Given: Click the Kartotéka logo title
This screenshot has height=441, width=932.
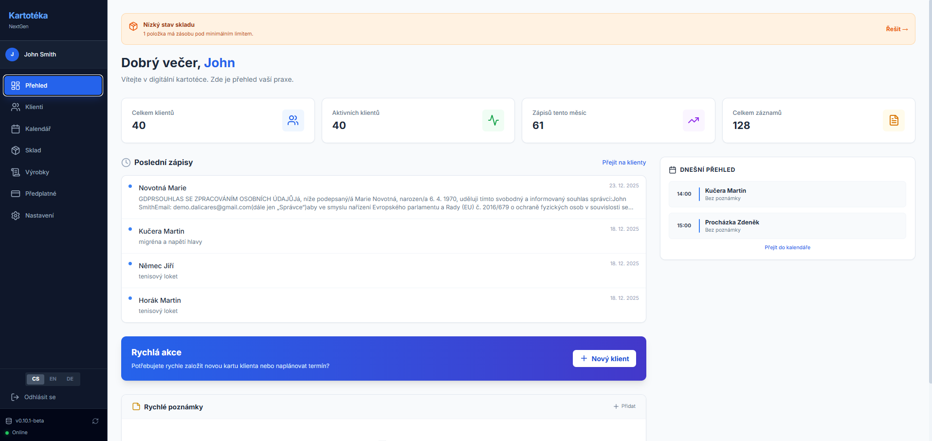Looking at the screenshot, I should click(28, 16).
